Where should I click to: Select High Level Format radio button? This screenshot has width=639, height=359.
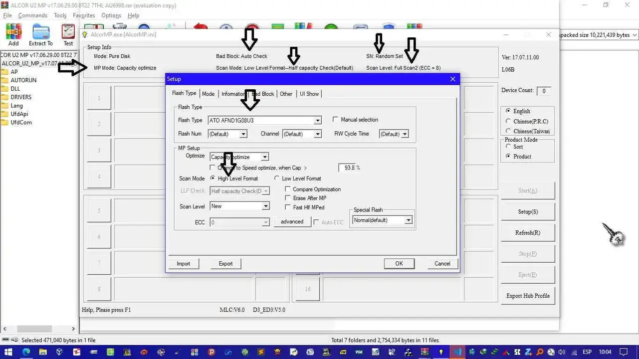coord(213,179)
